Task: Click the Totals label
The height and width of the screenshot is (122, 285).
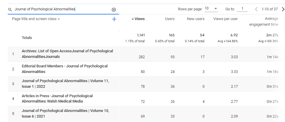Action: [x=27, y=38]
